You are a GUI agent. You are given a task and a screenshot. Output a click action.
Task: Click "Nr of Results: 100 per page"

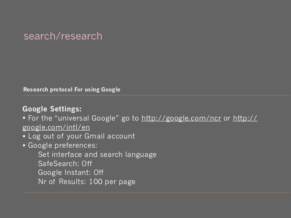coord(87,182)
